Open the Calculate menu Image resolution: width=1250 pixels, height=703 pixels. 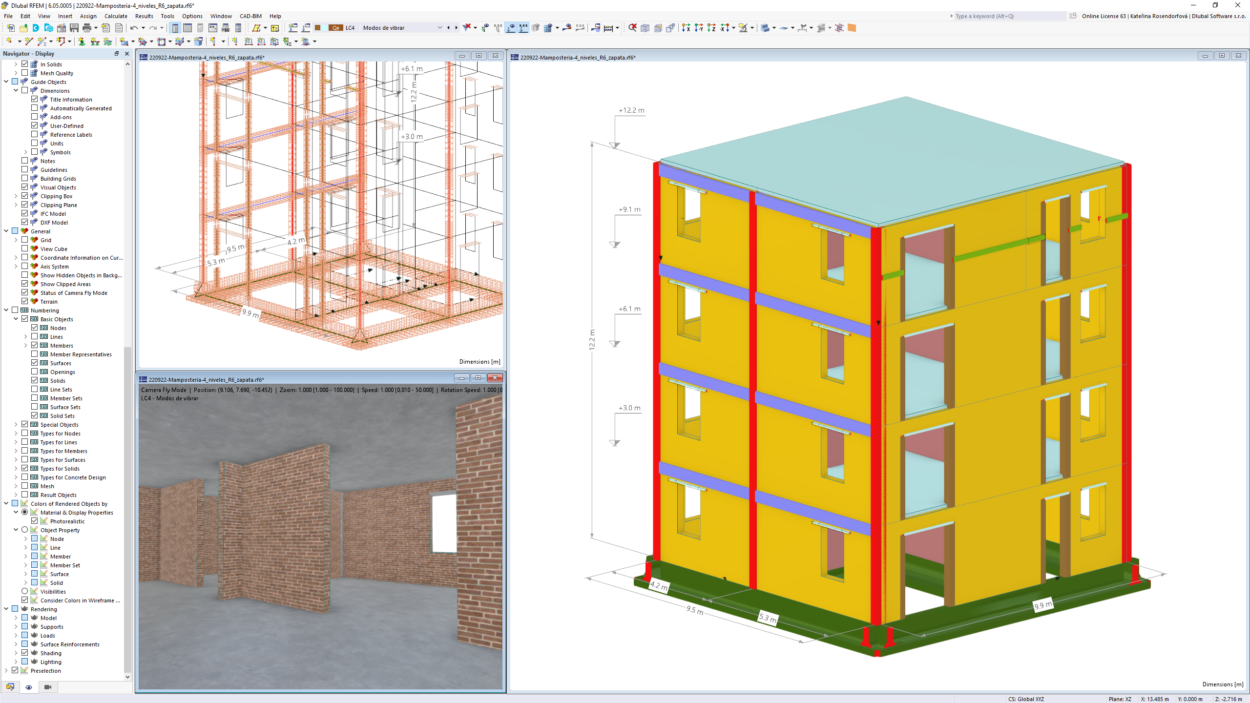116,16
